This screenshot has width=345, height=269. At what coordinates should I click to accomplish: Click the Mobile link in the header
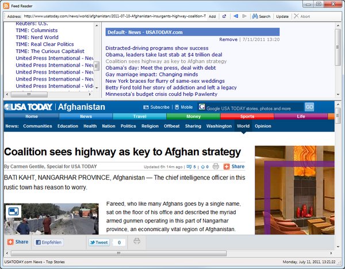coord(184,107)
